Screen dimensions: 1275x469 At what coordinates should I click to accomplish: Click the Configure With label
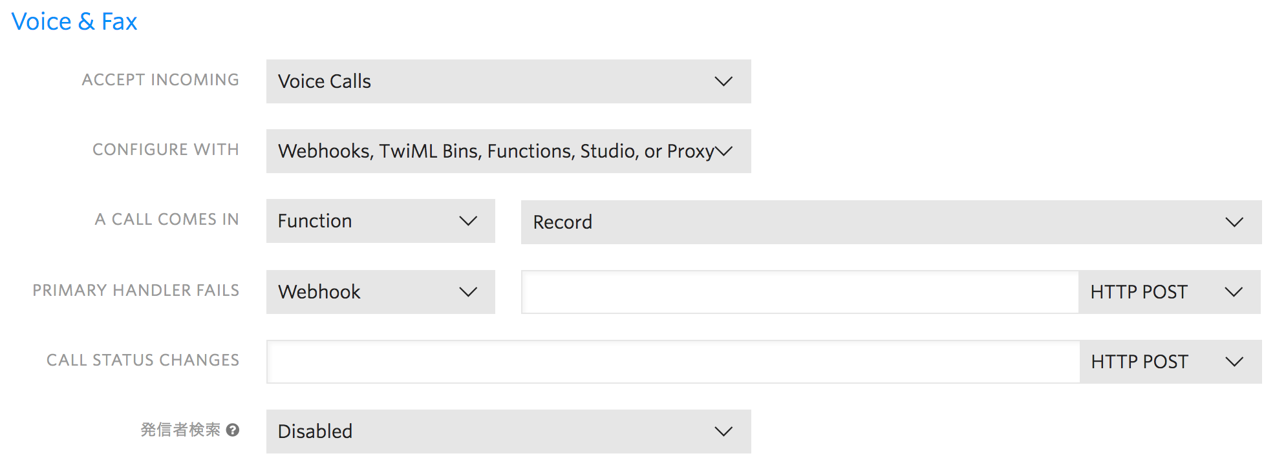(x=166, y=150)
